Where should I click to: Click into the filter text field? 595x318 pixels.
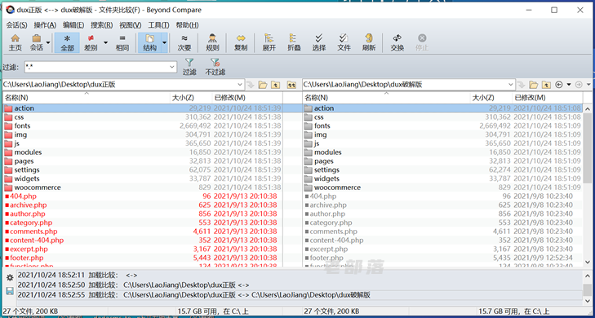point(96,67)
